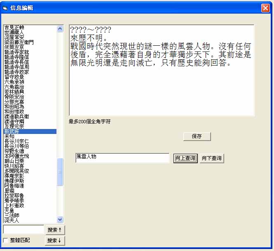Image resolution: width=274 pixels, height=251 pixels.
Task: Click the 保存 save button
Action: coord(197,136)
